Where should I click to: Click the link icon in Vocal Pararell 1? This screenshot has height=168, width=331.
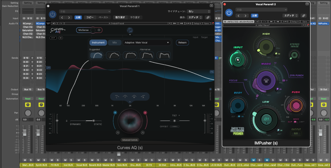(208, 17)
